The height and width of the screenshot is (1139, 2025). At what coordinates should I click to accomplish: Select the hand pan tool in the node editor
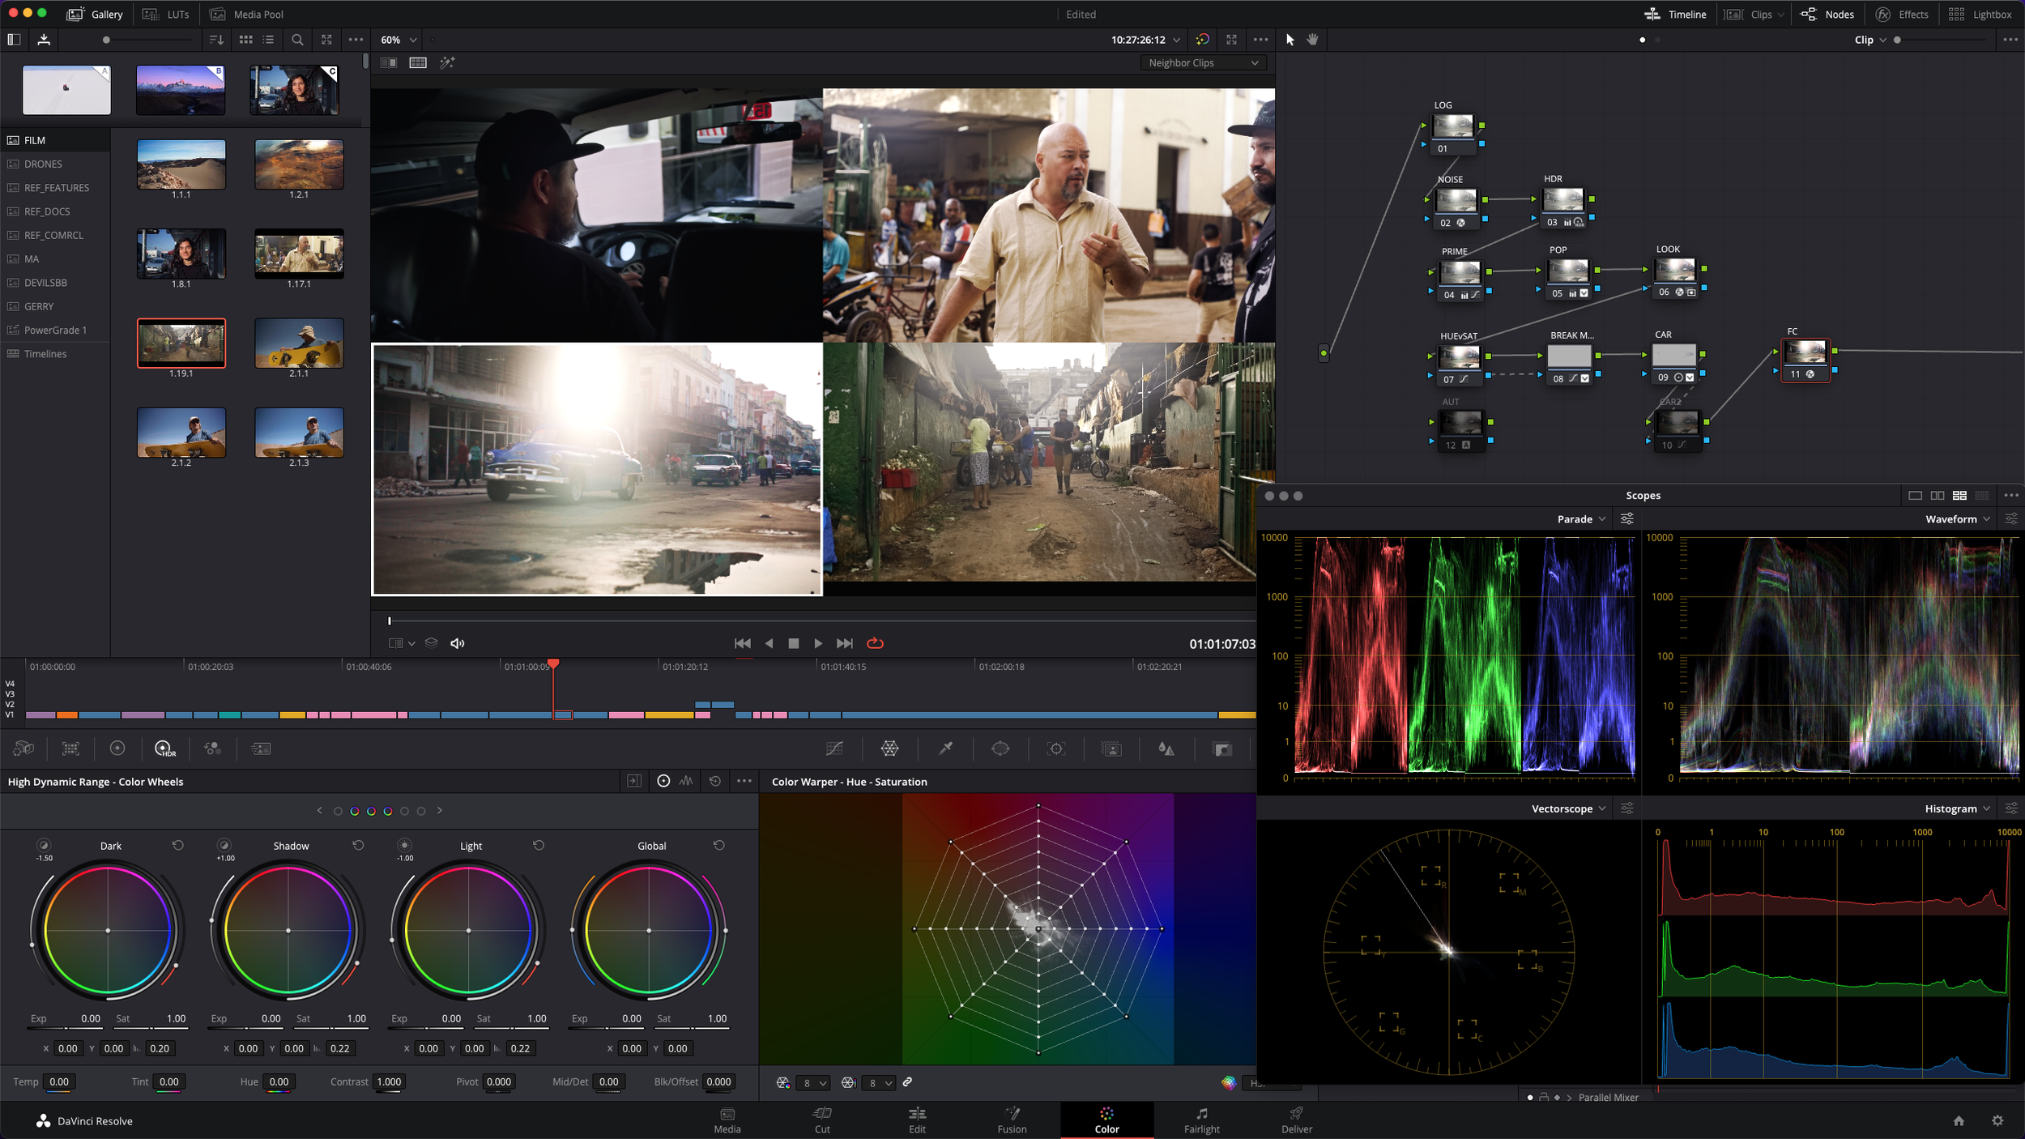coord(1312,39)
